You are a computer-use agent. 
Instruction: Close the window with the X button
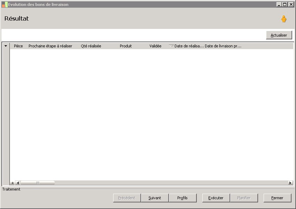291,4
